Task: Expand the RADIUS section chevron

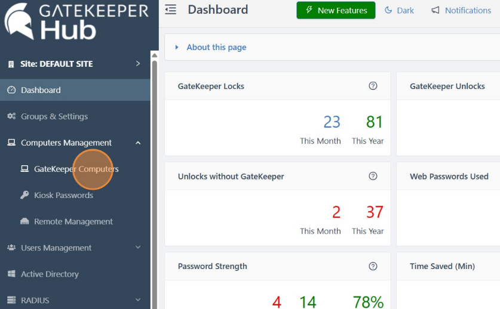Action: 138,299
